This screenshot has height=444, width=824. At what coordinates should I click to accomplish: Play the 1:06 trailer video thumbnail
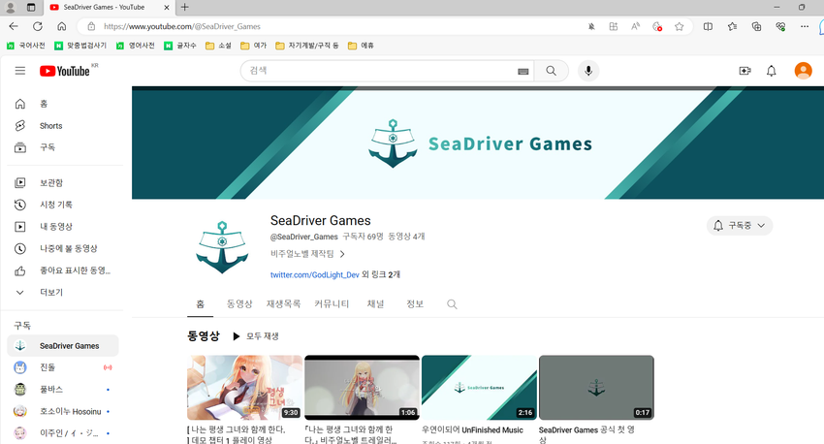click(x=363, y=387)
